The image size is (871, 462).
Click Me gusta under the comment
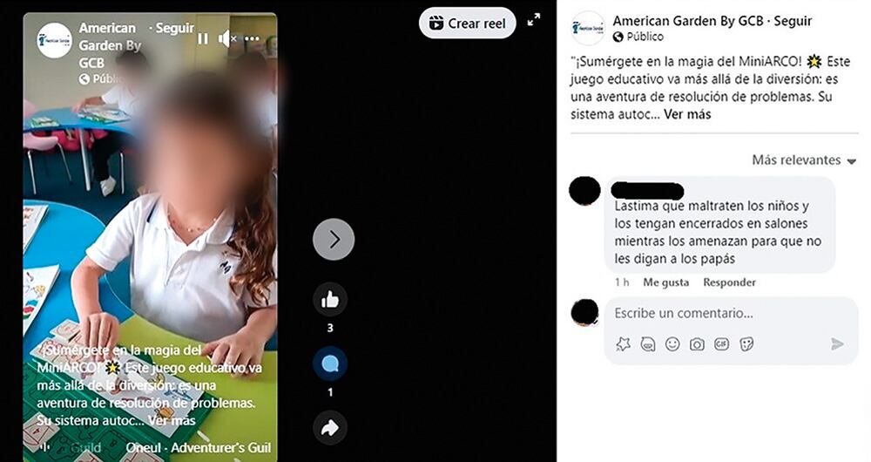[666, 282]
